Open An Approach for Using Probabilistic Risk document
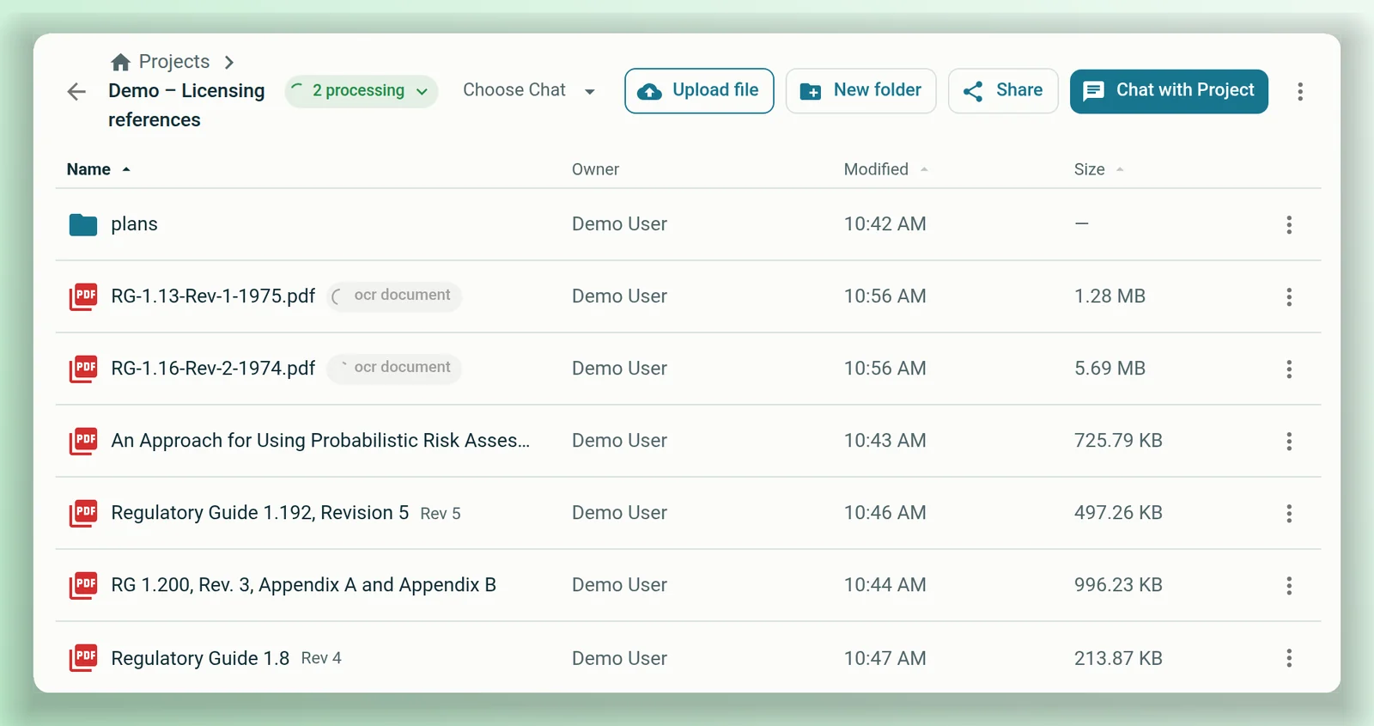 click(x=320, y=441)
